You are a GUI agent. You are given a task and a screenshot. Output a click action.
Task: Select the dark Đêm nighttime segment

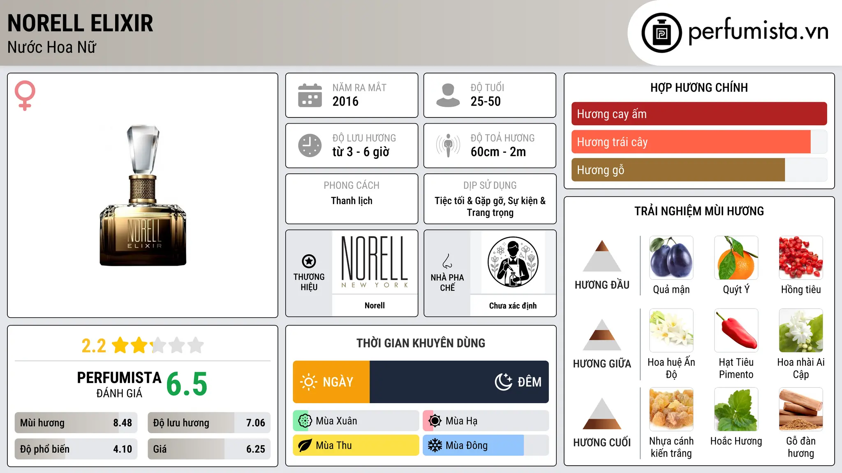[459, 382]
